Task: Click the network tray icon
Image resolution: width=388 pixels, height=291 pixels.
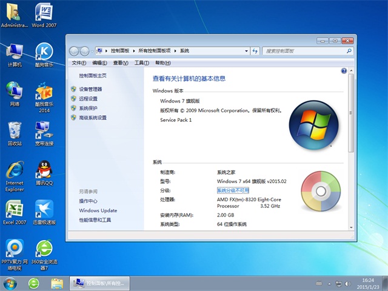Action: tap(338, 284)
